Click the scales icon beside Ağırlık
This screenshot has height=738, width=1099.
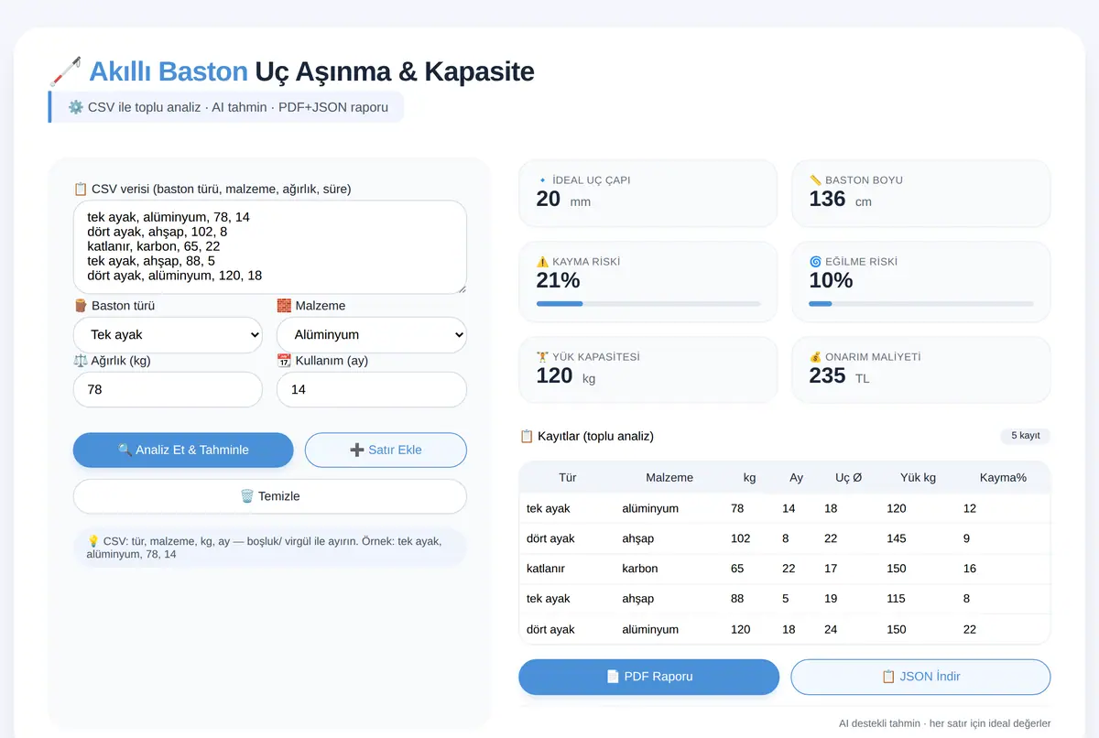(81, 361)
